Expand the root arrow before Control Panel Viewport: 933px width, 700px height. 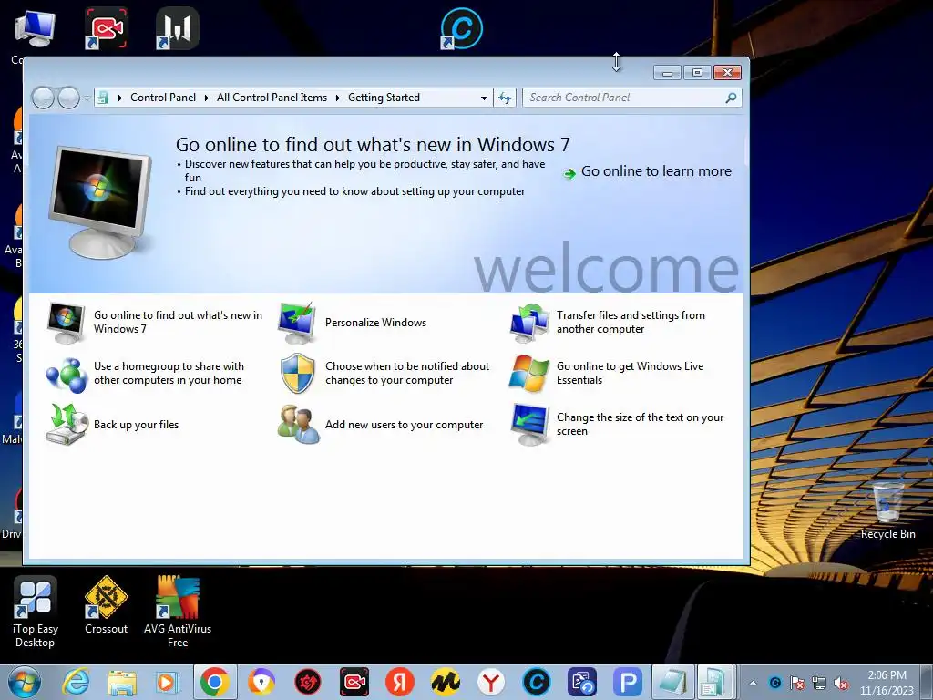coord(119,98)
